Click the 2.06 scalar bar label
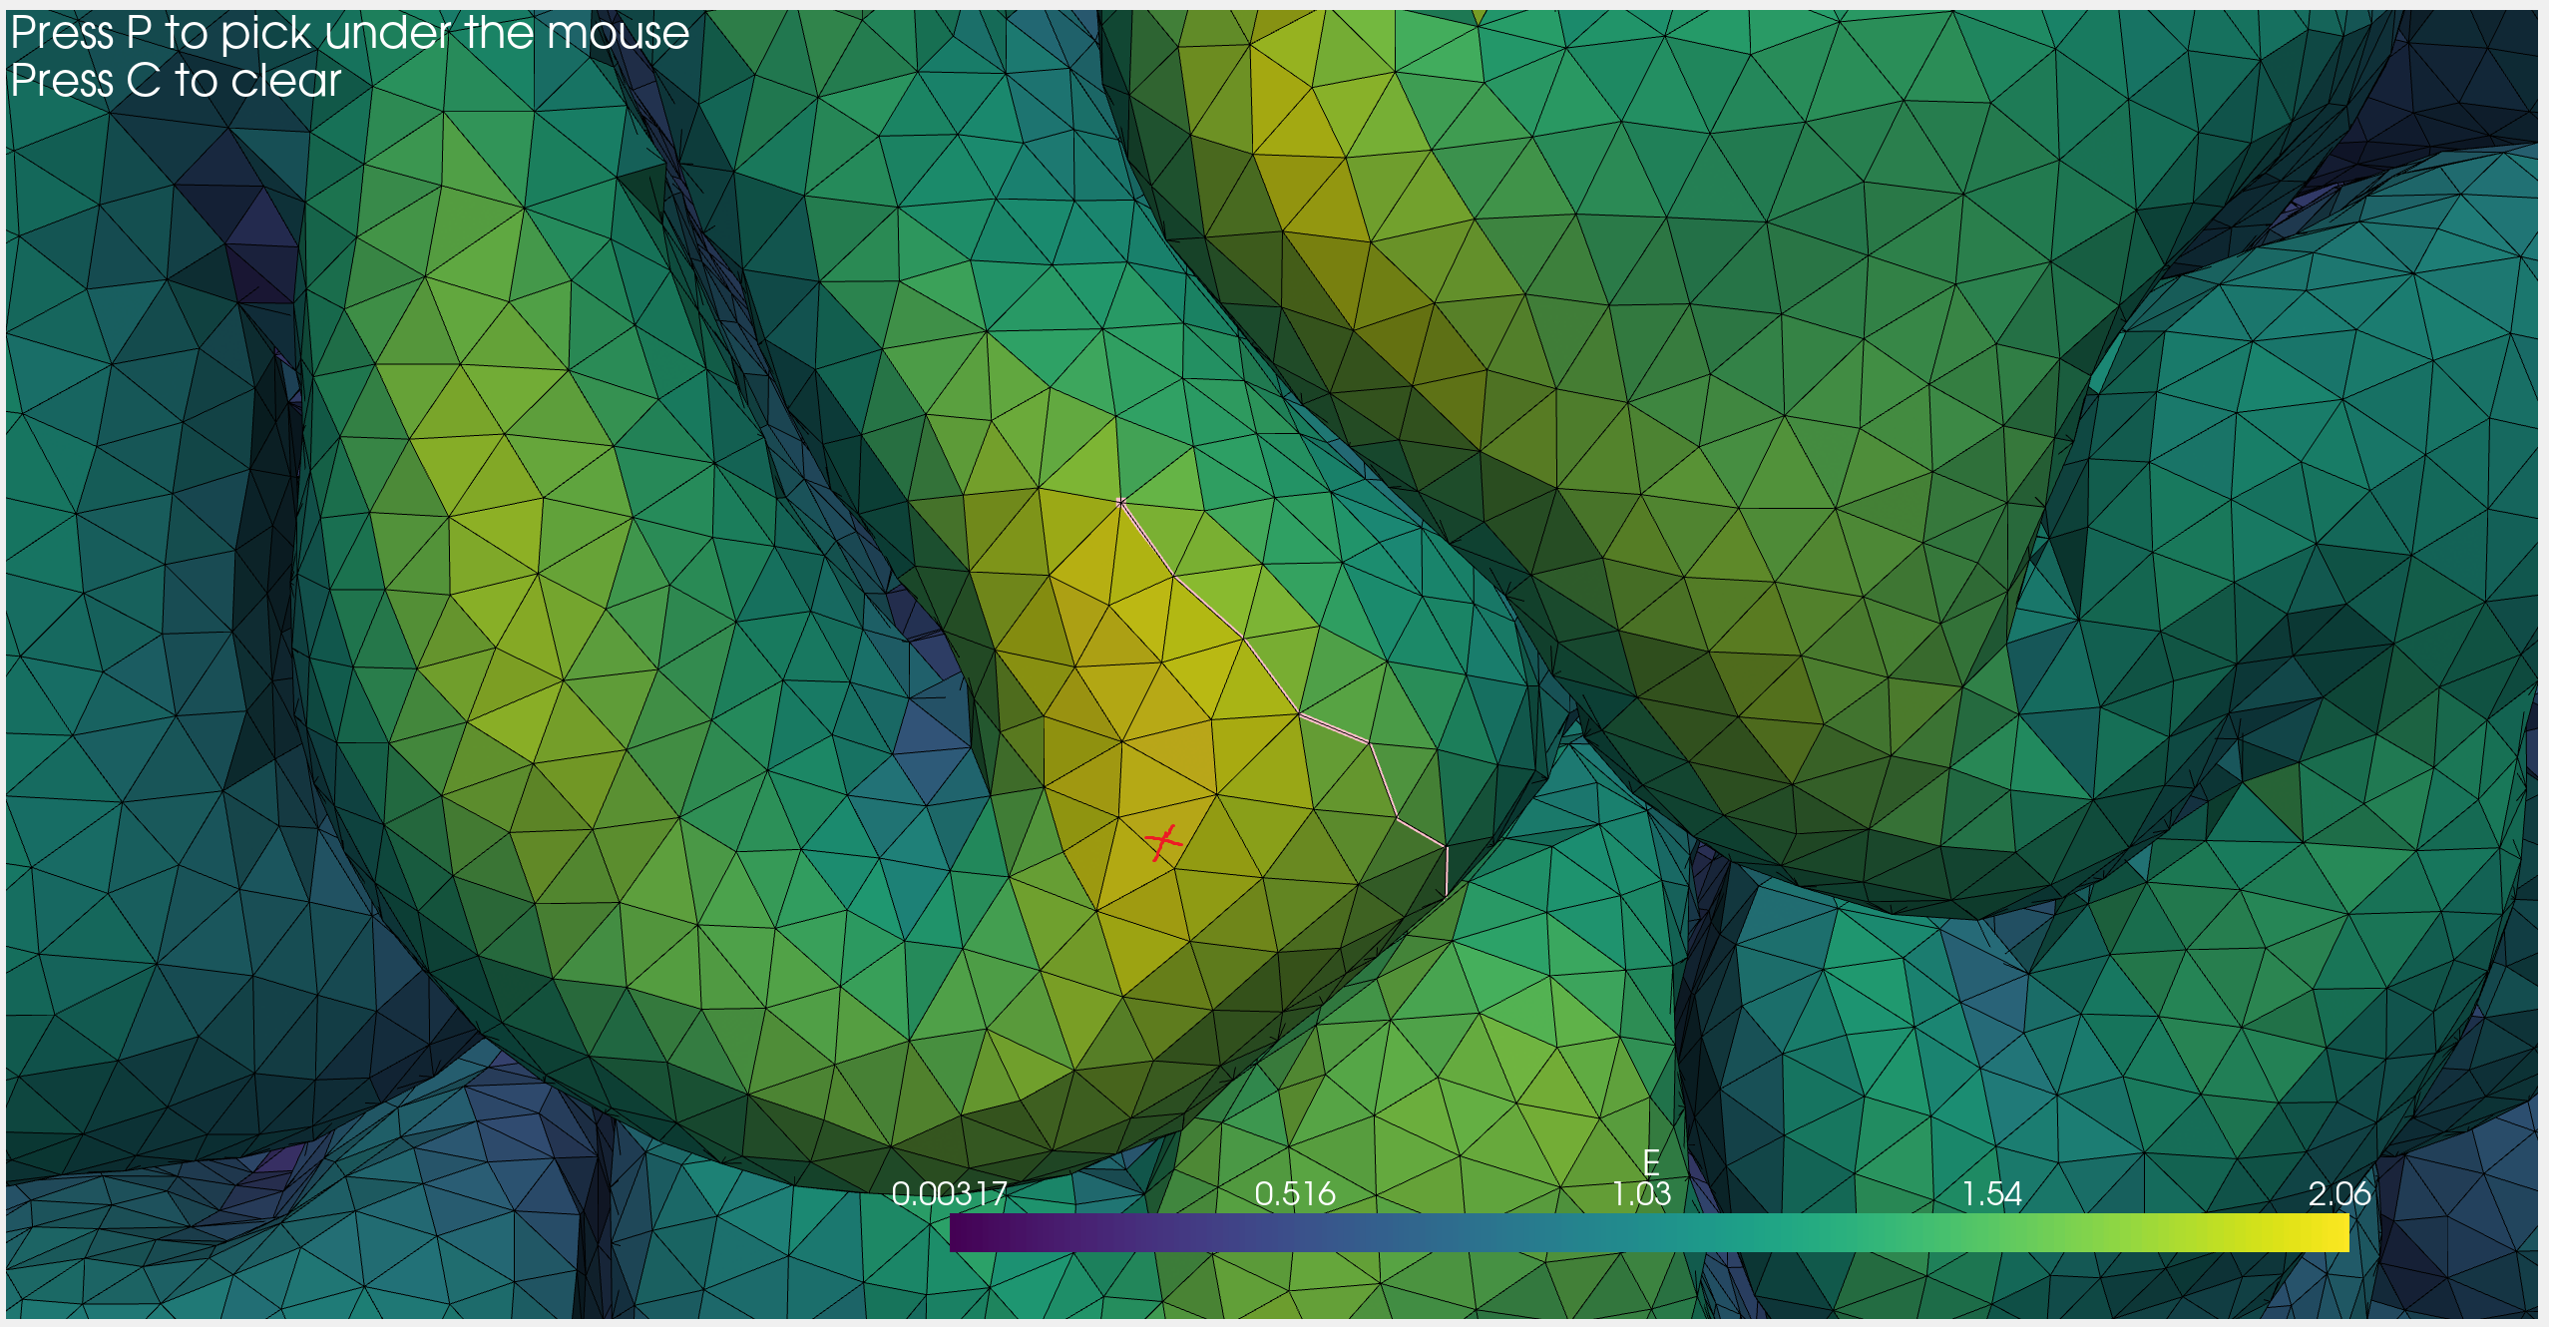 click(2338, 1194)
